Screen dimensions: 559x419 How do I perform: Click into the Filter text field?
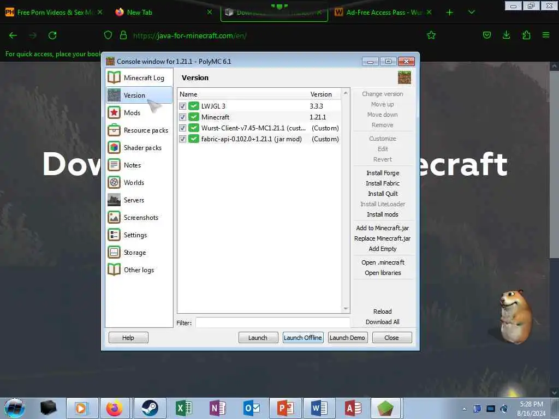(273, 322)
